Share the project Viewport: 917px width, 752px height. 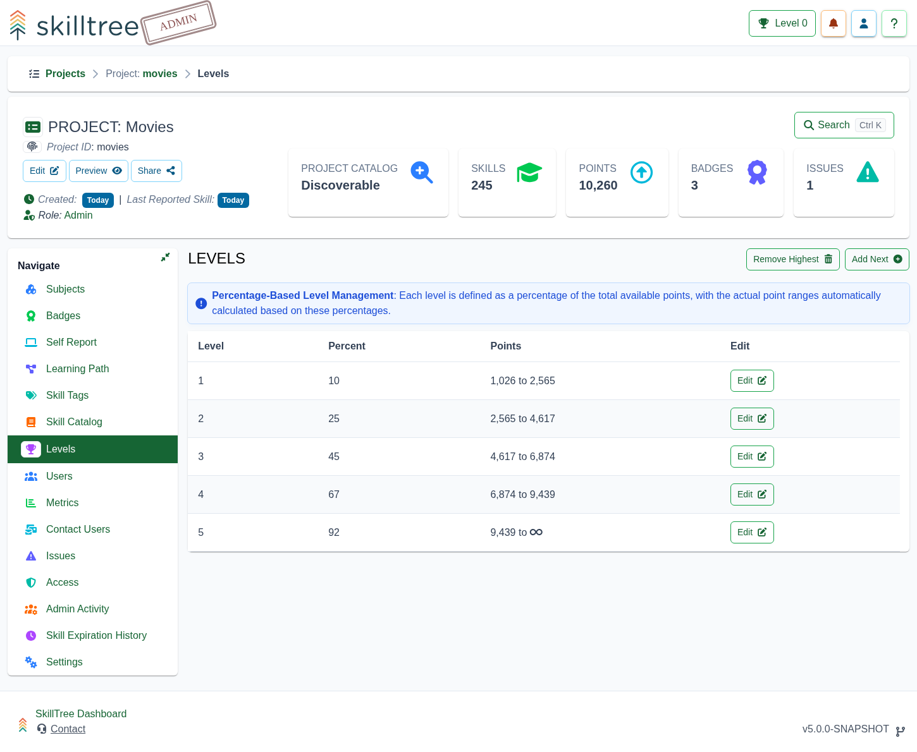tap(156, 171)
